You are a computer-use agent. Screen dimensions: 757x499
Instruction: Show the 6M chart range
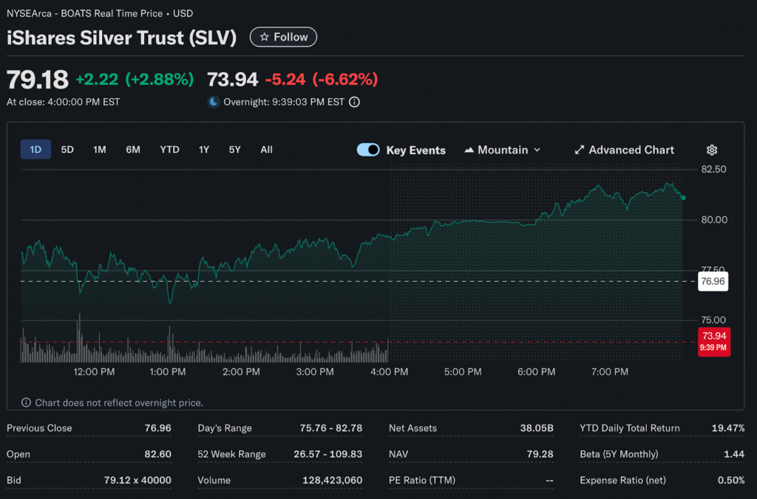pyautogui.click(x=133, y=150)
